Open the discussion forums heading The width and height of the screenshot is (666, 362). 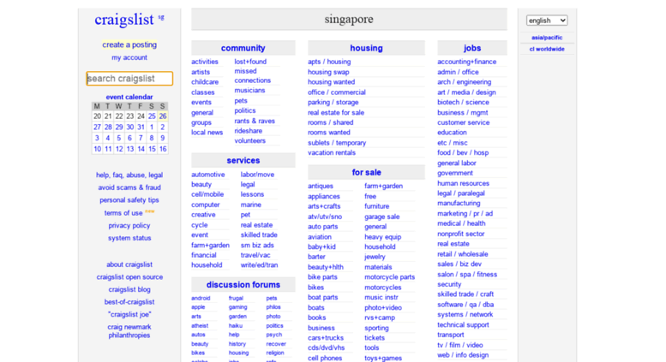(x=243, y=284)
